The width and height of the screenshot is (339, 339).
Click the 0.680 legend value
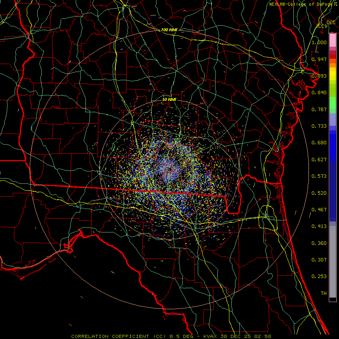319,143
